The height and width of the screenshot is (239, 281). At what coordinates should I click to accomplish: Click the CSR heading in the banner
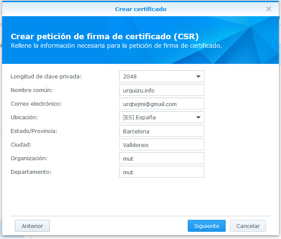point(105,36)
